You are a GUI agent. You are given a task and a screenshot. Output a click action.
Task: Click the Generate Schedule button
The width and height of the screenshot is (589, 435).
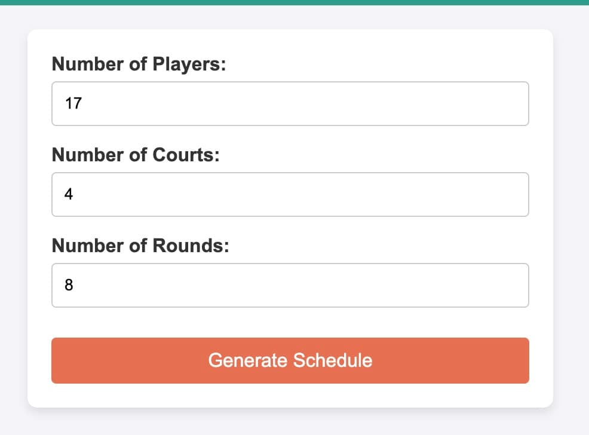[x=290, y=360]
